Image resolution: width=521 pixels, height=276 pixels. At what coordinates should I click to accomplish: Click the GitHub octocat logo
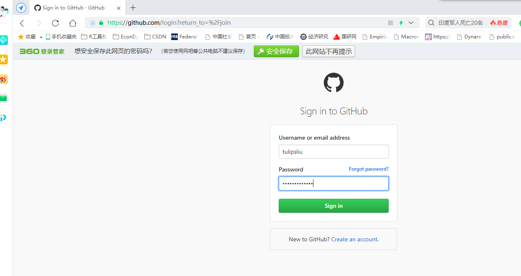[x=333, y=83]
